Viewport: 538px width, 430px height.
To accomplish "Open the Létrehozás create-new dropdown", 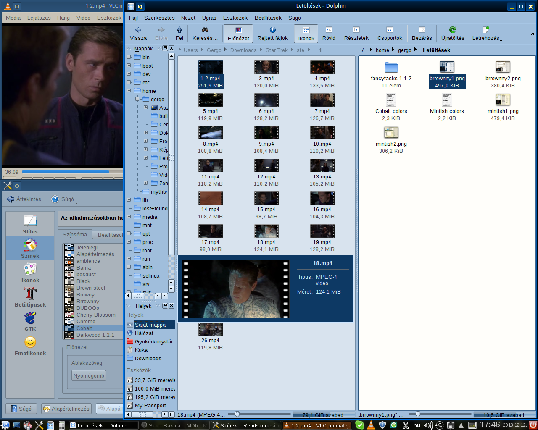I will [x=487, y=34].
